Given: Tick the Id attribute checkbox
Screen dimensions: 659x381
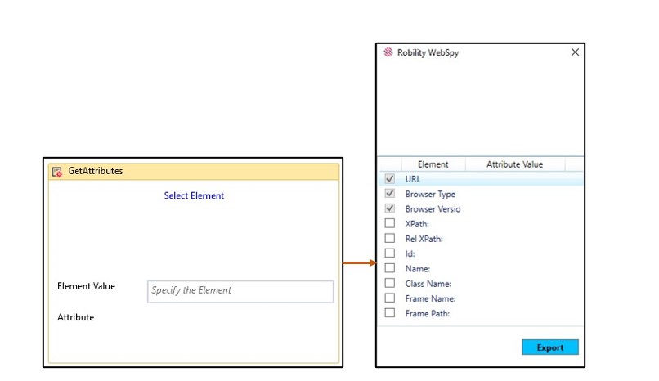Looking at the screenshot, I should click(x=390, y=253).
